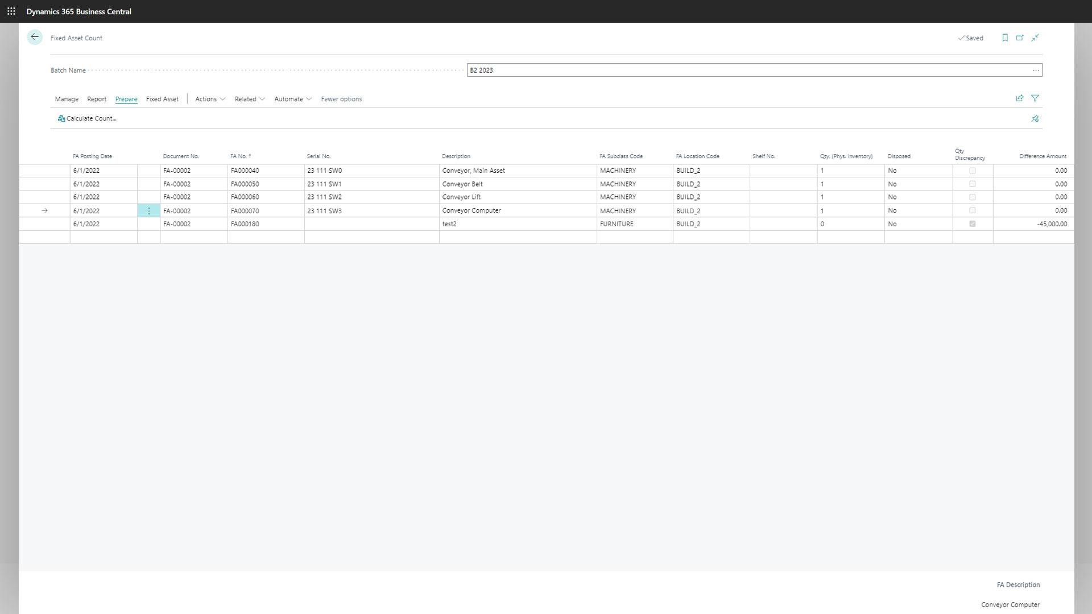
Task: Click Calculate Count action
Action: [x=87, y=119]
